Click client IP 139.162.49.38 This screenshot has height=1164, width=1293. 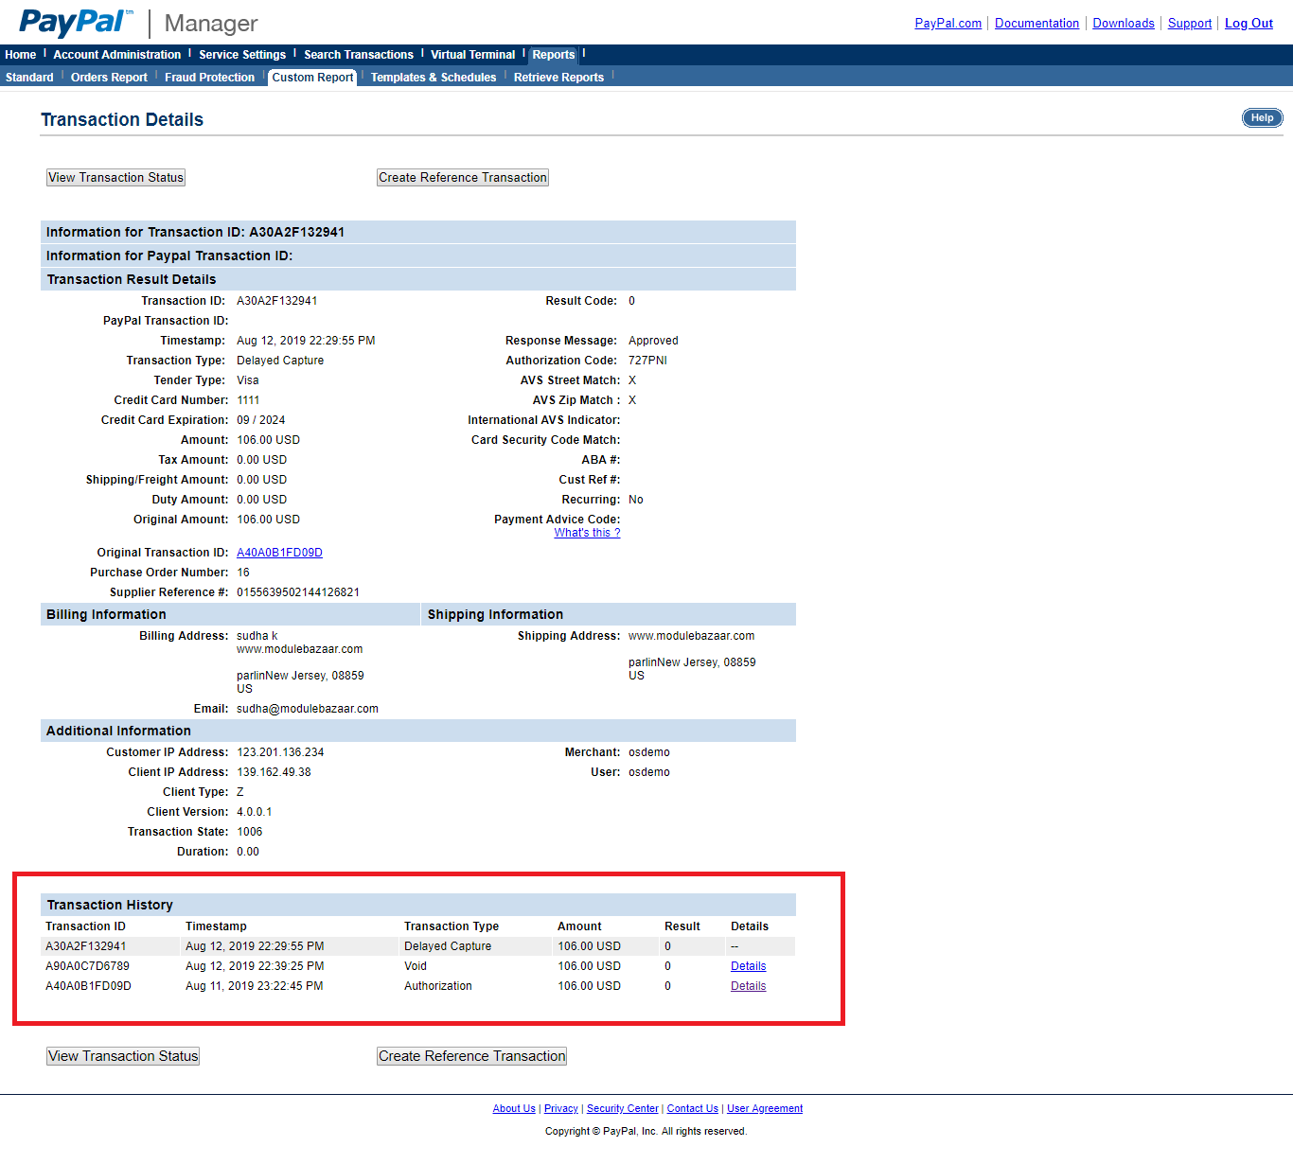(x=274, y=772)
